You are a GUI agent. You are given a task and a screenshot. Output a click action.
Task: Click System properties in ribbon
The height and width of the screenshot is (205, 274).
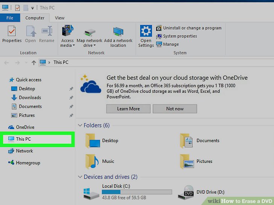177,36
